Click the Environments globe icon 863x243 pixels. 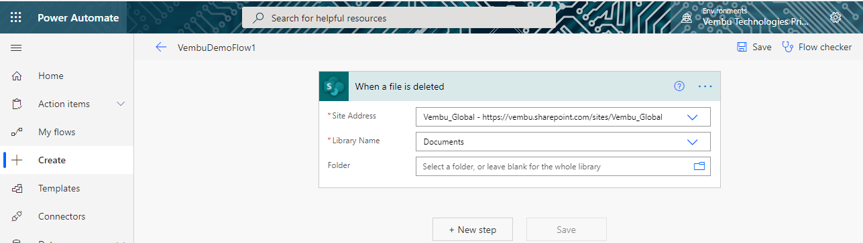pyautogui.click(x=687, y=18)
